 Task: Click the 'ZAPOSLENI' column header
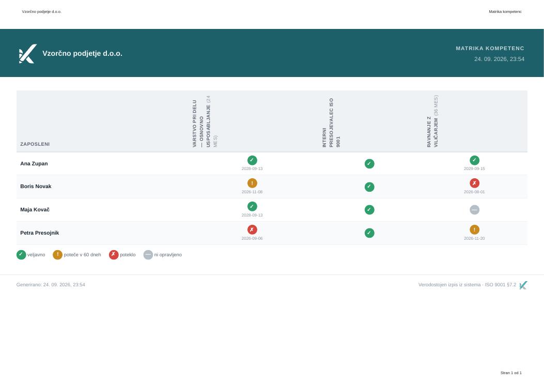click(x=35, y=144)
